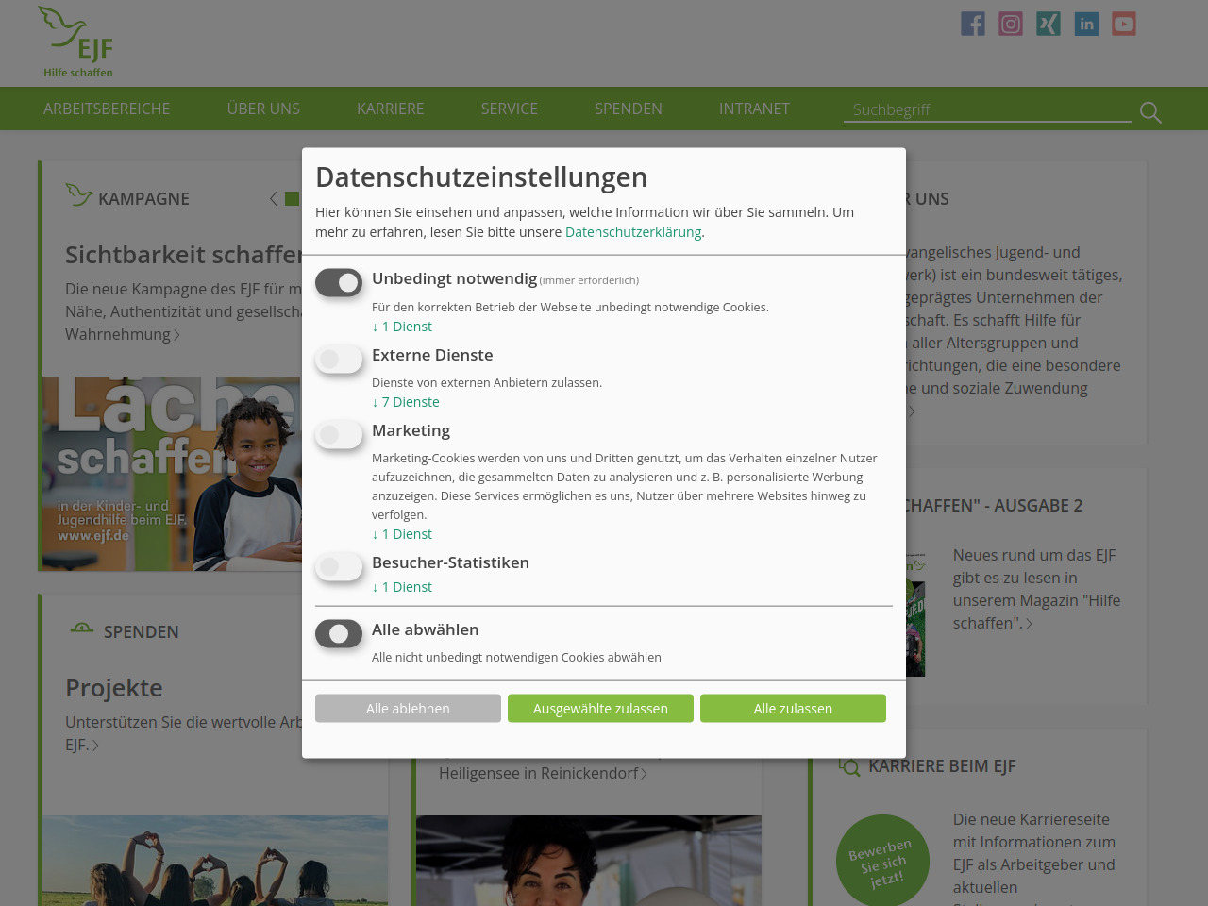1208x906 pixels.
Task: Open the EJF Instagram profile icon
Action: pyautogui.click(x=1010, y=24)
